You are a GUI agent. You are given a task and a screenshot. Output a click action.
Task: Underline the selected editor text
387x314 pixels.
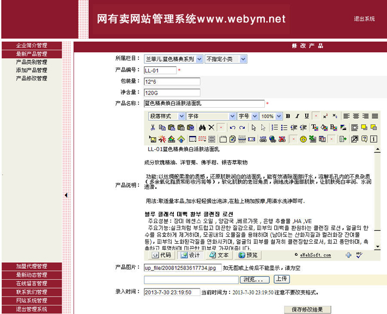[x=306, y=116]
